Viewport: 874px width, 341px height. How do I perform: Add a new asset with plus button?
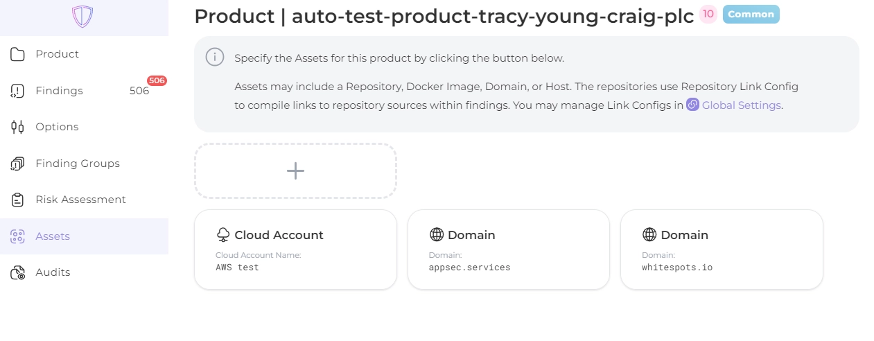(295, 171)
